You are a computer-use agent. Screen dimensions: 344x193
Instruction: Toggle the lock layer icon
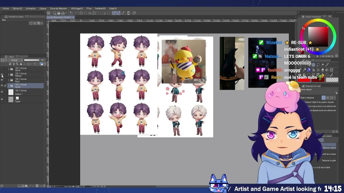tap(21, 64)
